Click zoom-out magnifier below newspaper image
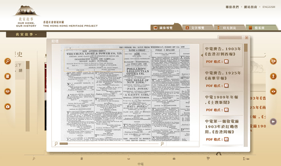Screen dimensions: 281x166 tap(56, 143)
